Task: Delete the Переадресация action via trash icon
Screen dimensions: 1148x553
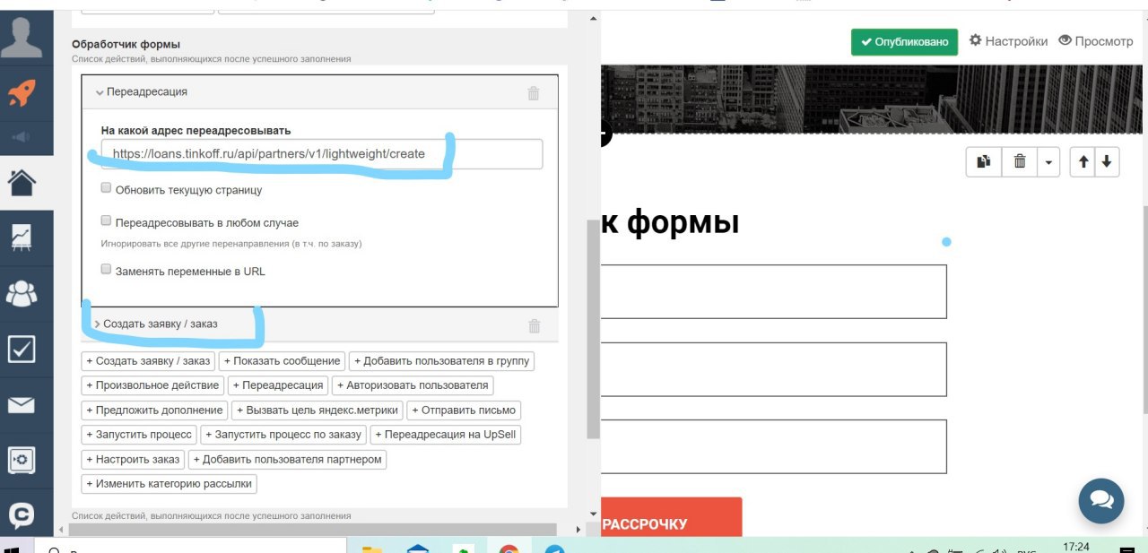Action: (x=534, y=92)
